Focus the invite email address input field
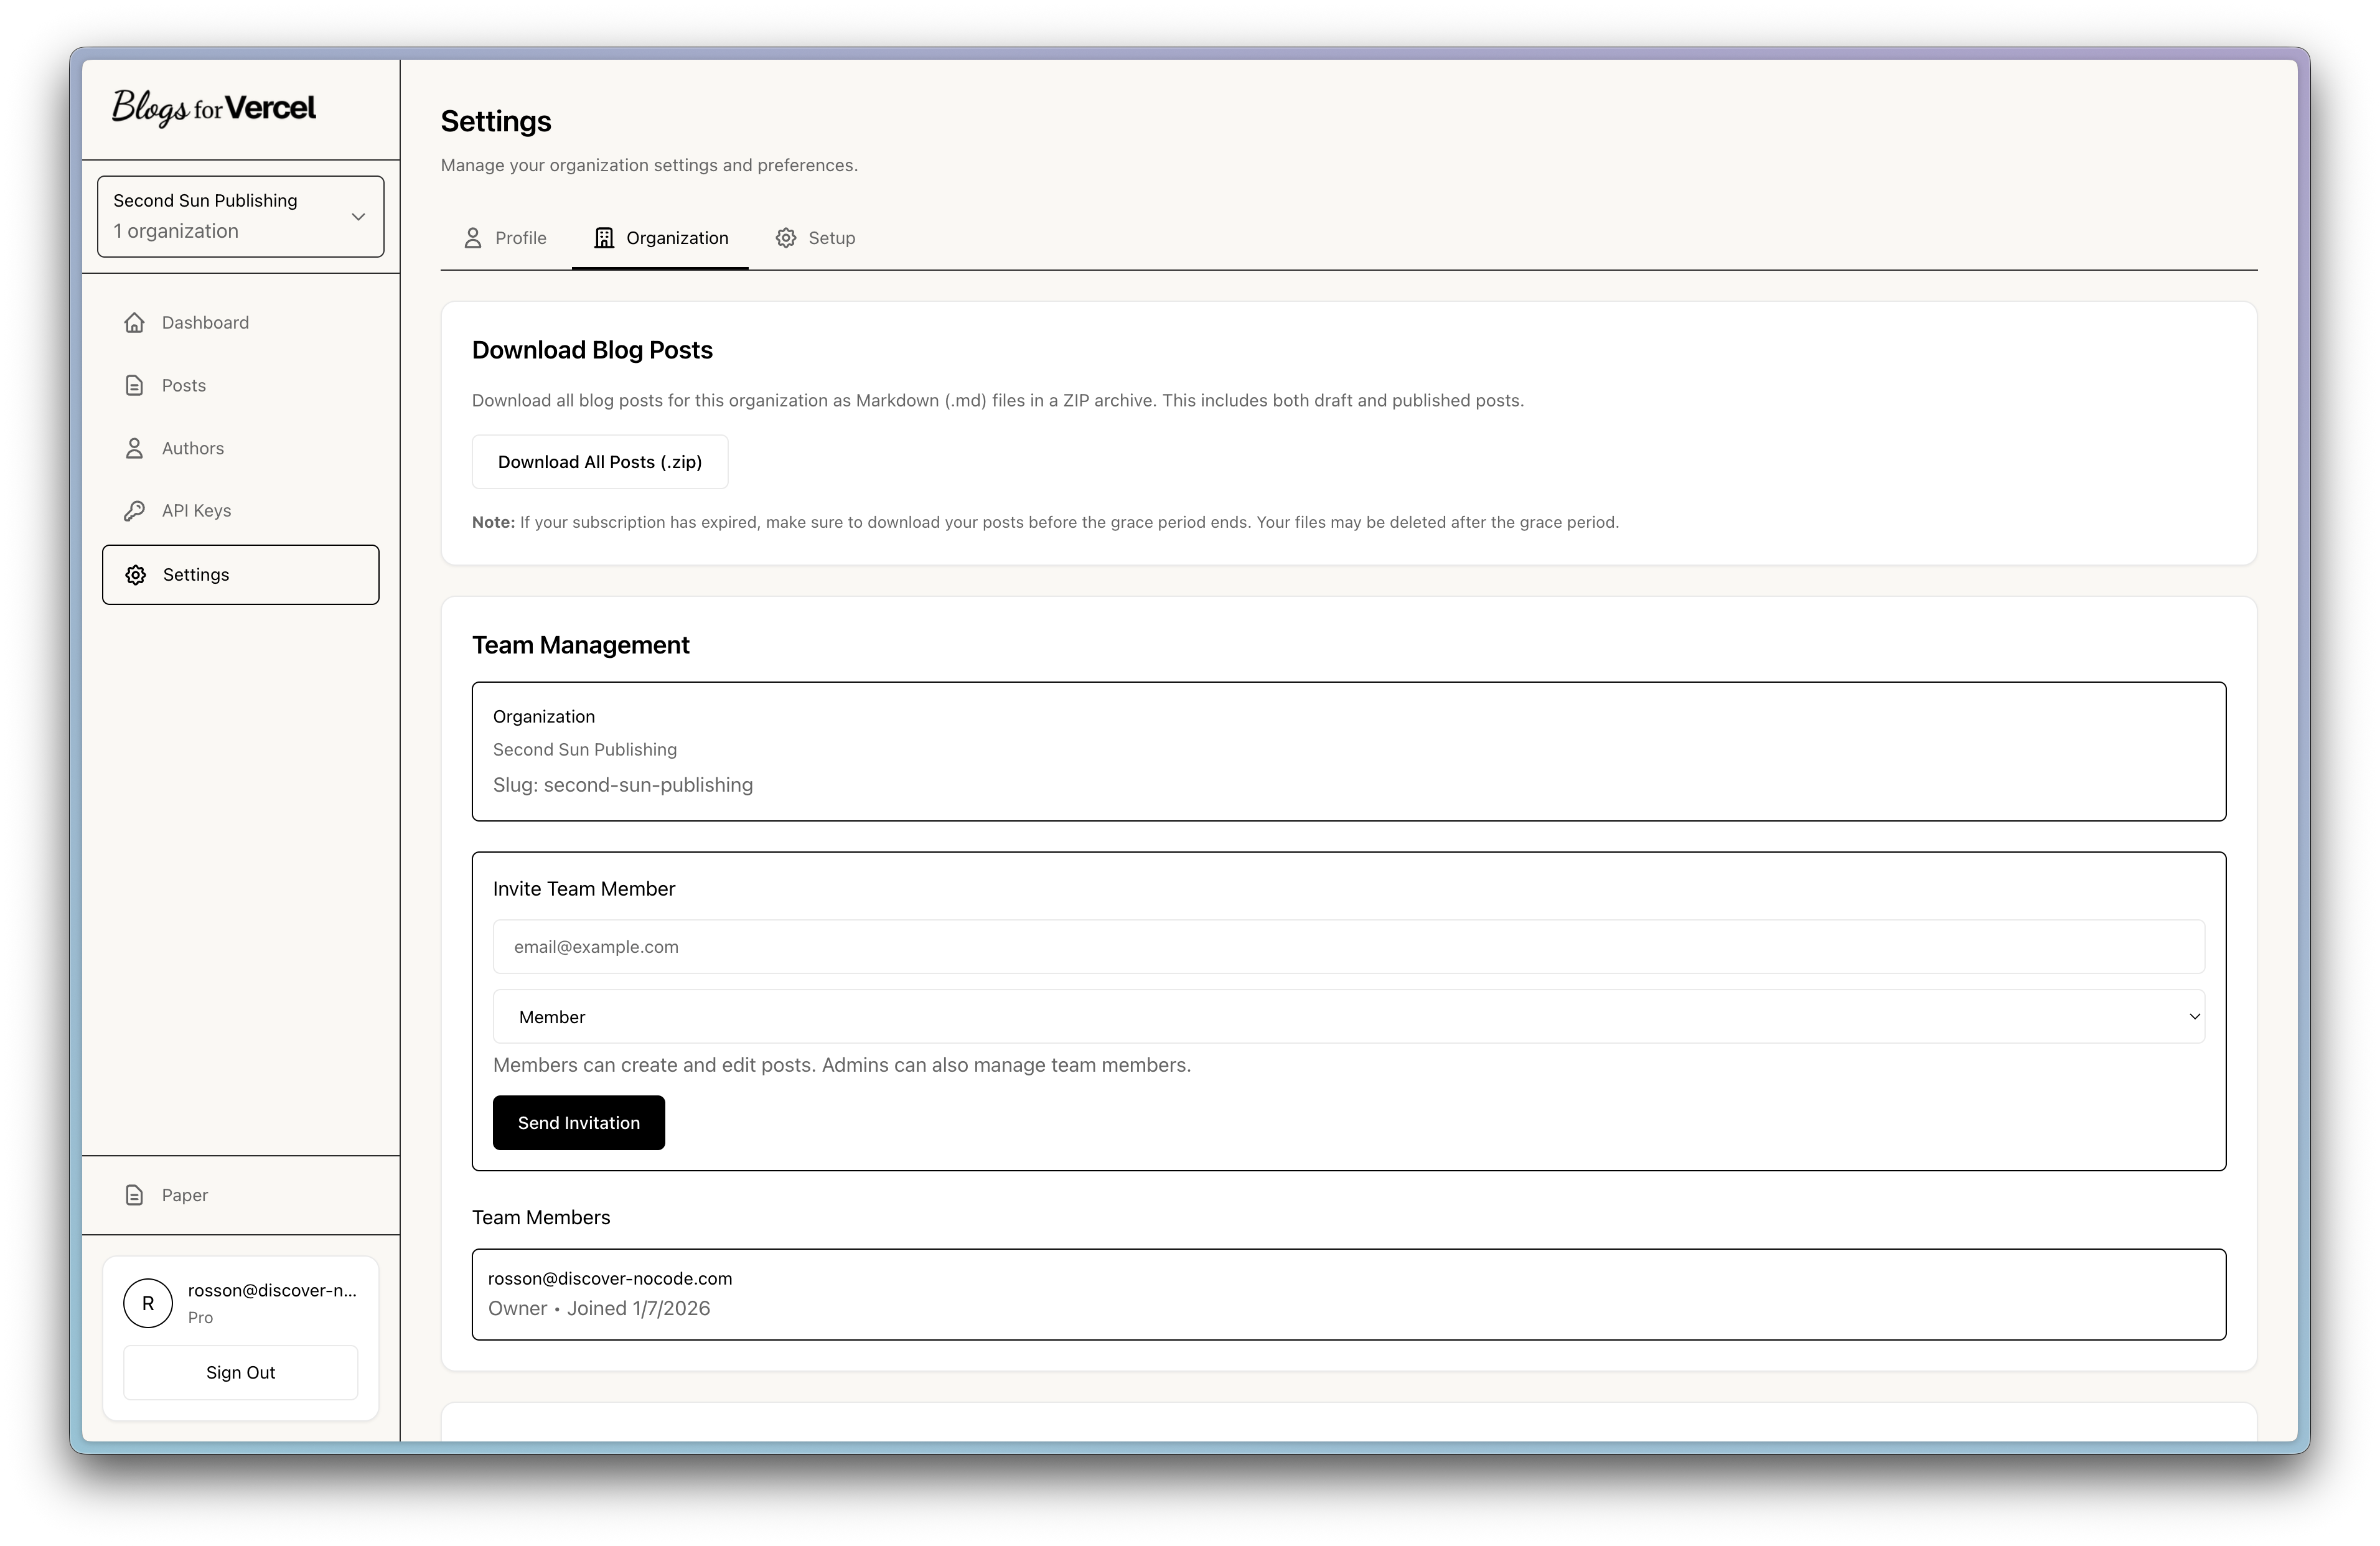2380x1546 pixels. point(1348,947)
